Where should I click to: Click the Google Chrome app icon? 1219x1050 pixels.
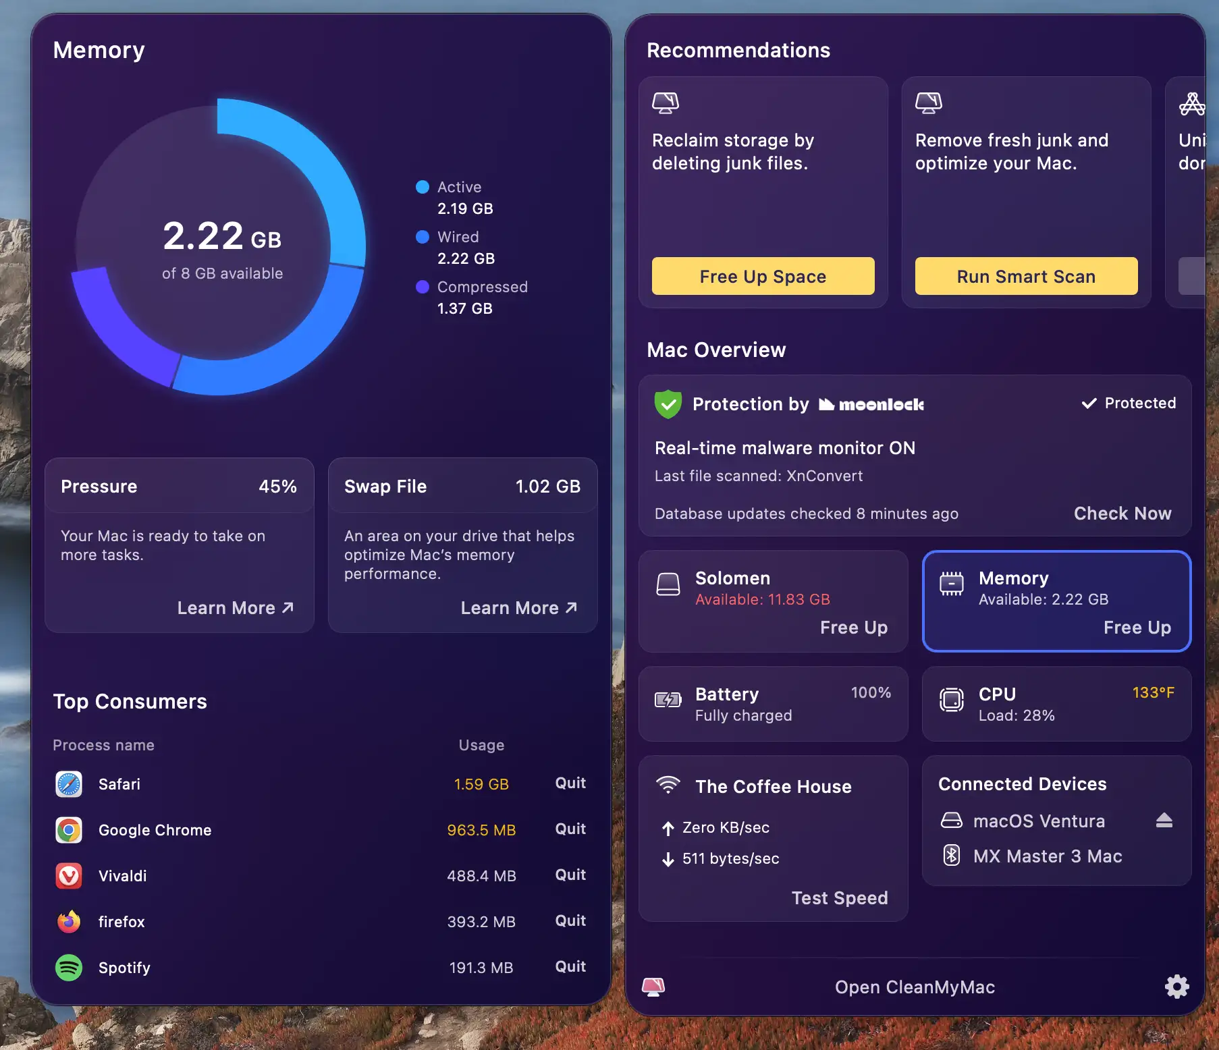69,830
